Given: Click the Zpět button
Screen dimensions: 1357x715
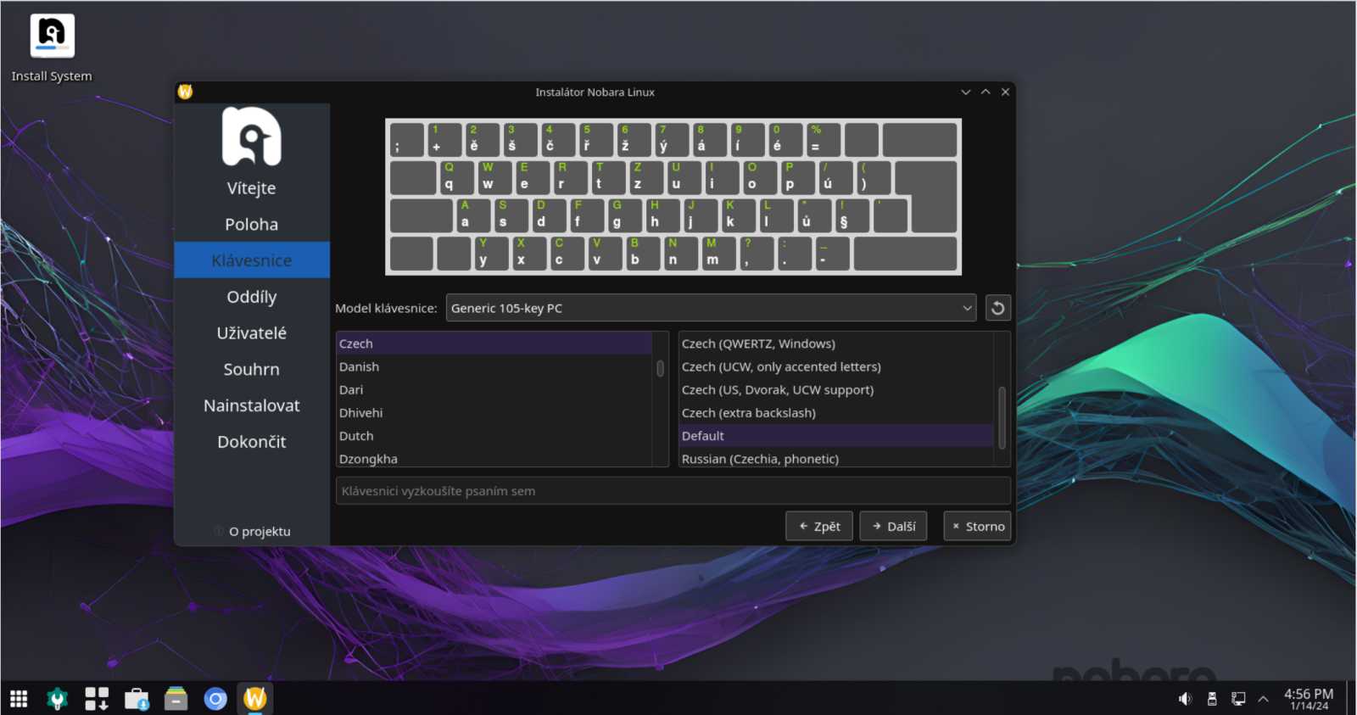Looking at the screenshot, I should (819, 526).
